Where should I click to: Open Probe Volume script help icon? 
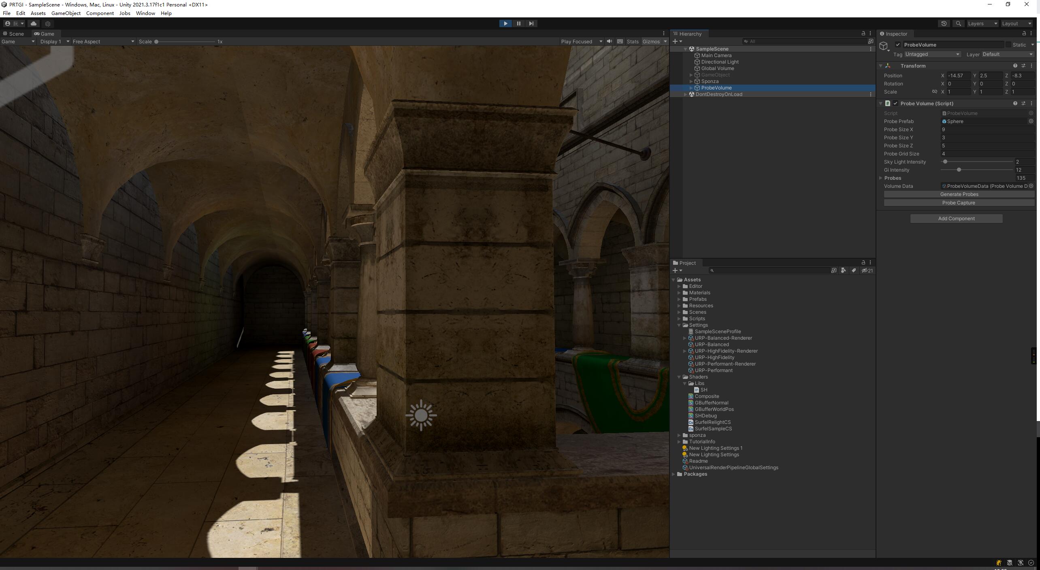click(1015, 103)
